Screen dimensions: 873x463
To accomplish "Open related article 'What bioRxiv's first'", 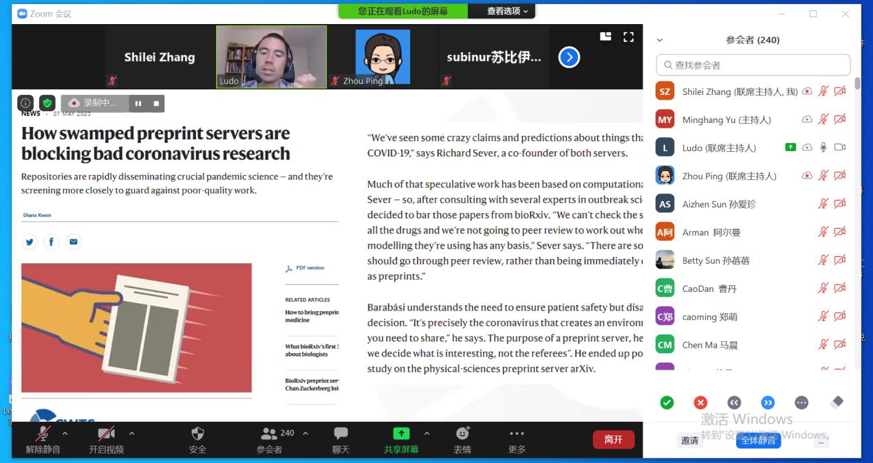I will point(312,350).
